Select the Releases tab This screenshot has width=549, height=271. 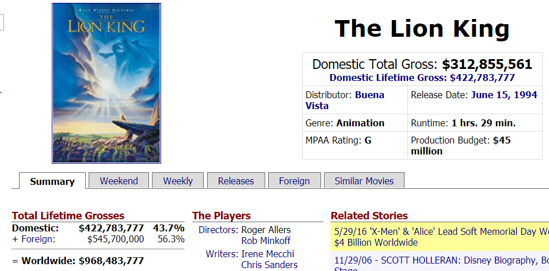tap(236, 180)
